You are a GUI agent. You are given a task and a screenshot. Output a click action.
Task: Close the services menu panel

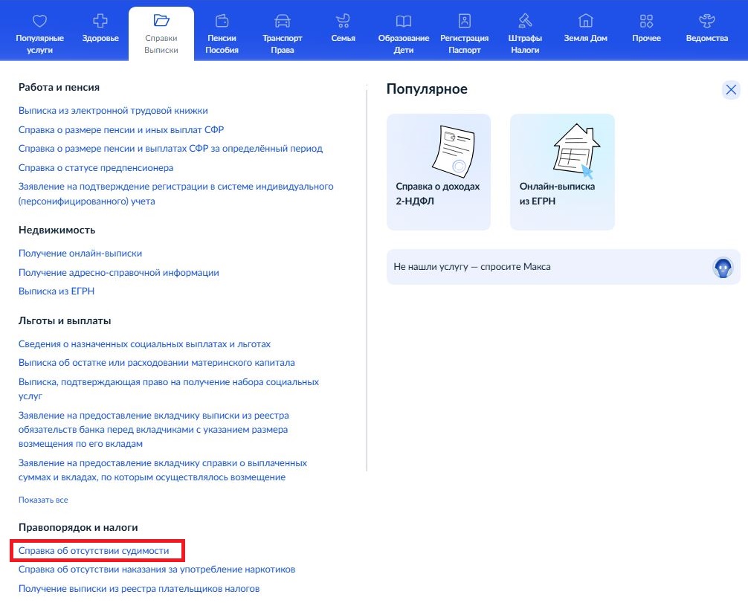pos(731,90)
